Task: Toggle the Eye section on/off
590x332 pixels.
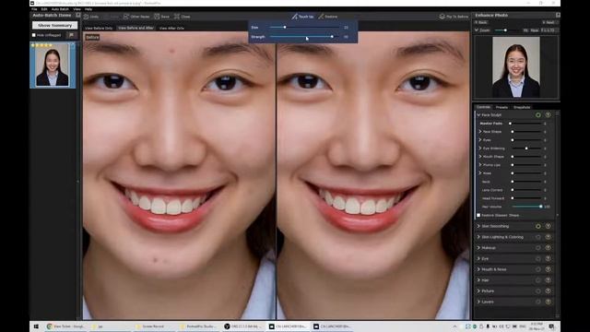Action: (x=538, y=258)
